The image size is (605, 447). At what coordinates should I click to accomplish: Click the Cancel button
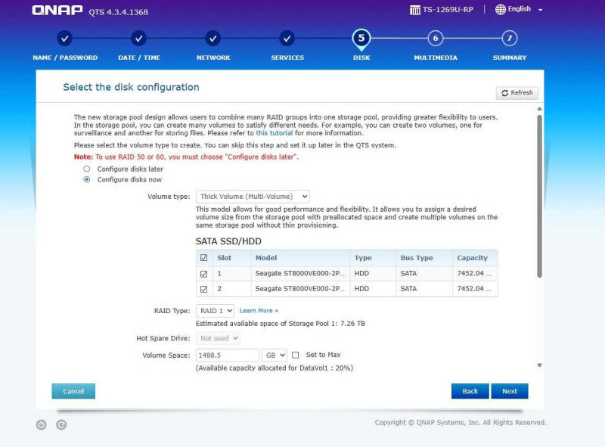(x=73, y=391)
